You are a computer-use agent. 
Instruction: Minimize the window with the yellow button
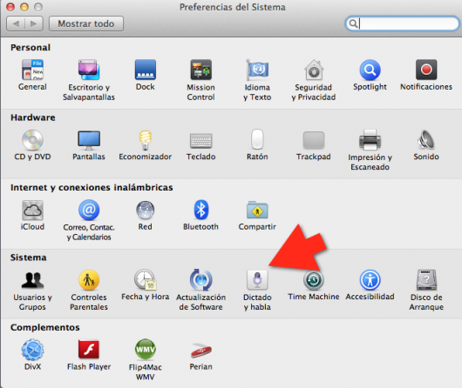coord(24,7)
